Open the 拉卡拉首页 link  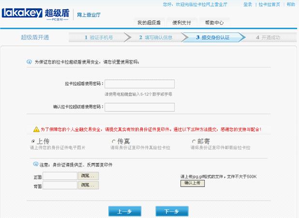click(269, 4)
